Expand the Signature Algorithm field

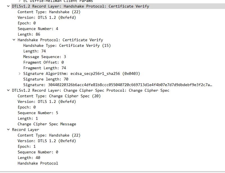pyautogui.click(x=19, y=73)
